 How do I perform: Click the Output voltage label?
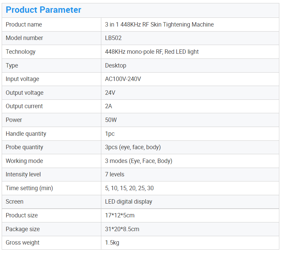click(25, 93)
